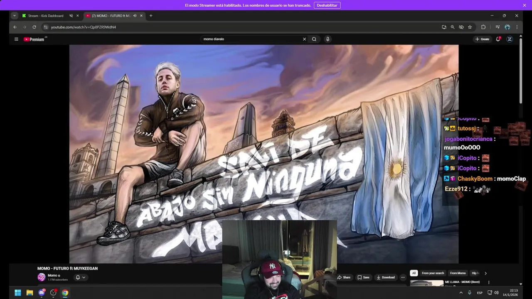Click the Download button
This screenshot has width=532, height=299.
[386, 277]
